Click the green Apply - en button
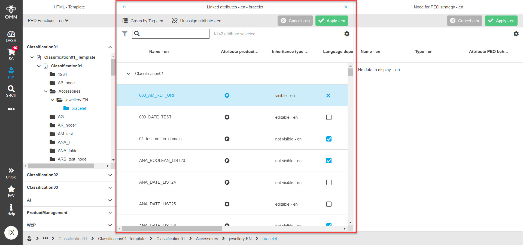Viewport: 523px width, 245px height. [332, 21]
